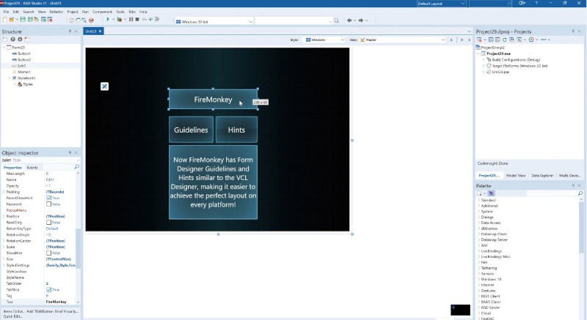The height and width of the screenshot is (320, 587).
Task: Open the Default Layout dropdown in title bar
Action: pos(442,4)
